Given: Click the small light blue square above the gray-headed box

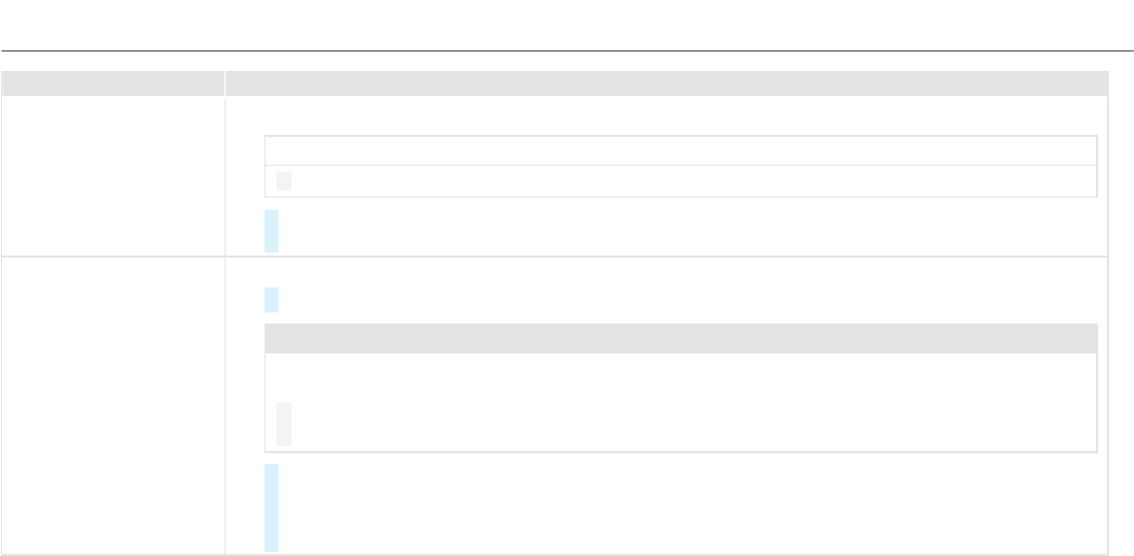Looking at the screenshot, I should point(272,299).
